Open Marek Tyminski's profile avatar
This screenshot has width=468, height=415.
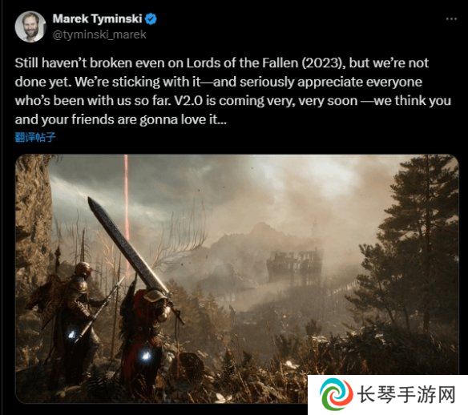(x=30, y=27)
